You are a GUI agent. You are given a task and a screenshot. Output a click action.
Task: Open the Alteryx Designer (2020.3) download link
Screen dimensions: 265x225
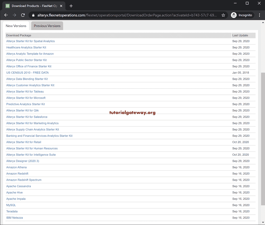pyautogui.click(x=23, y=161)
